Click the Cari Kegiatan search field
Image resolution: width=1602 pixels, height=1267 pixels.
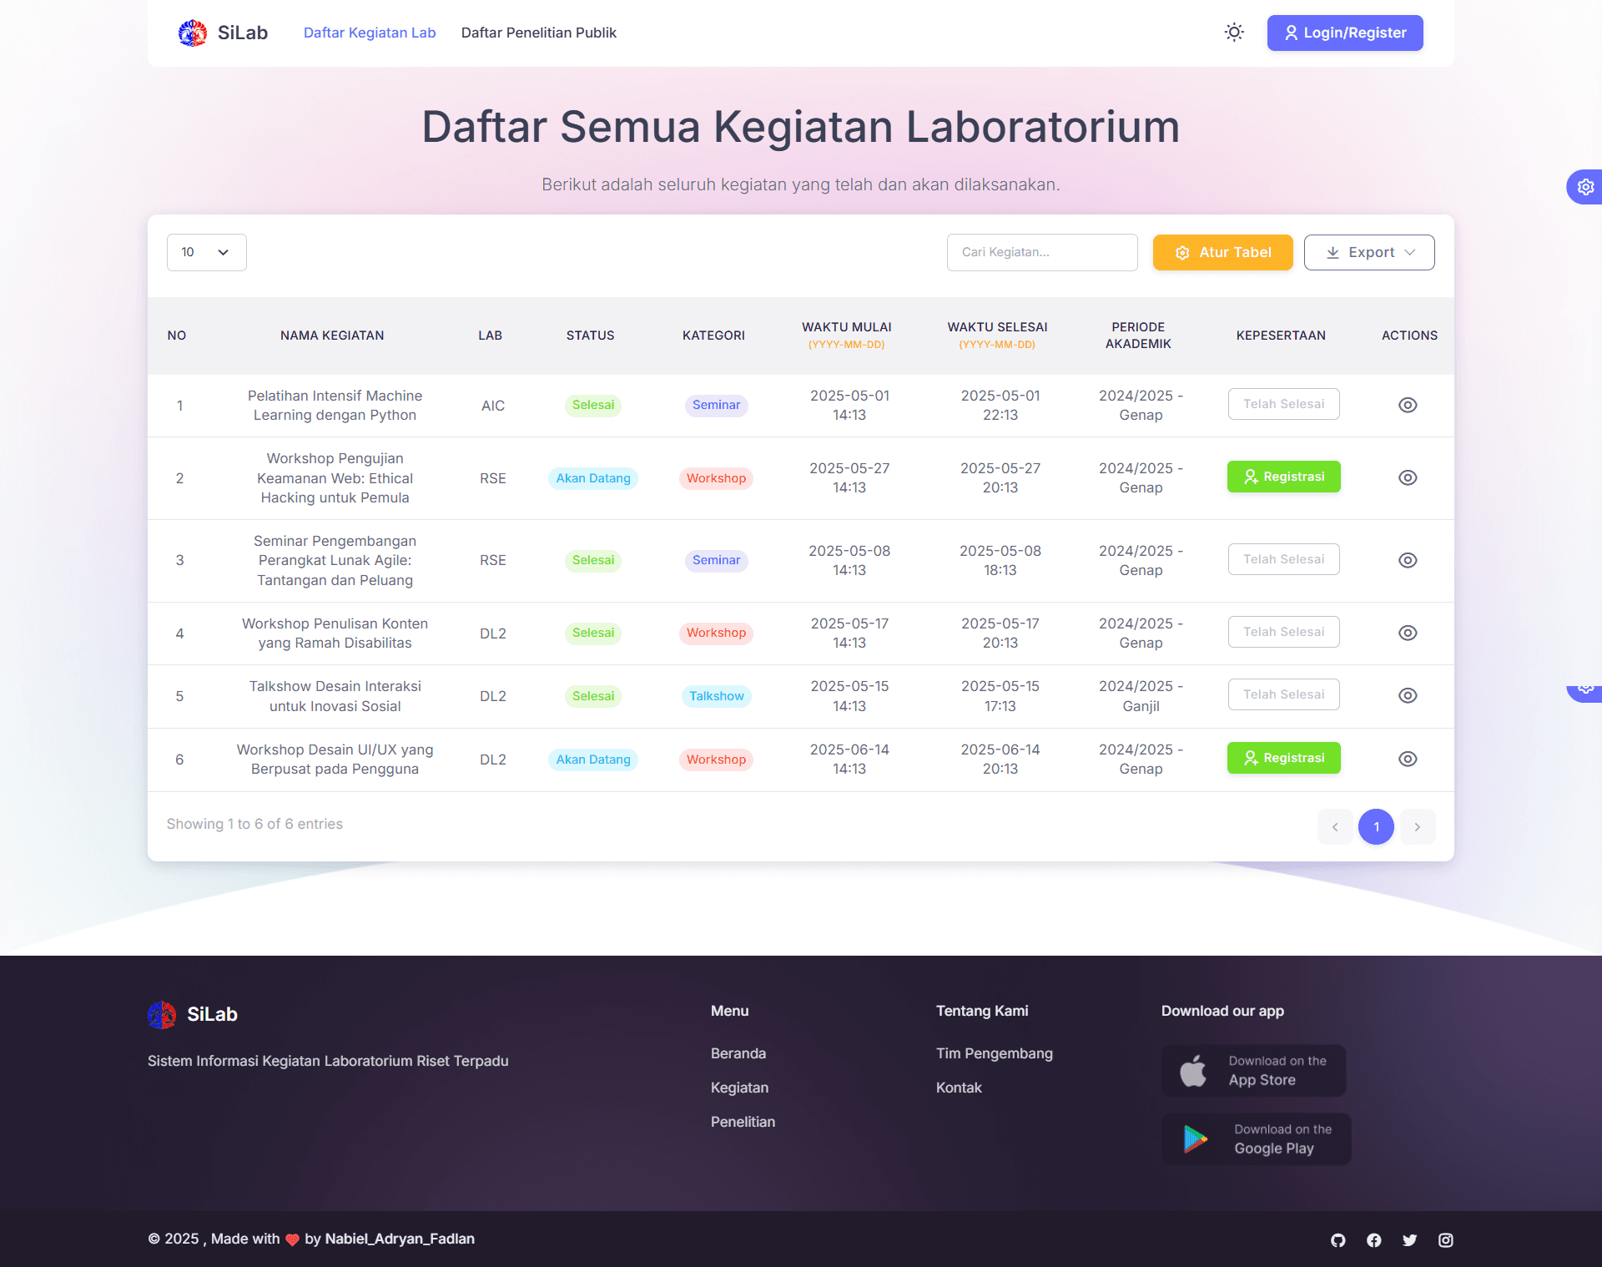pos(1041,252)
